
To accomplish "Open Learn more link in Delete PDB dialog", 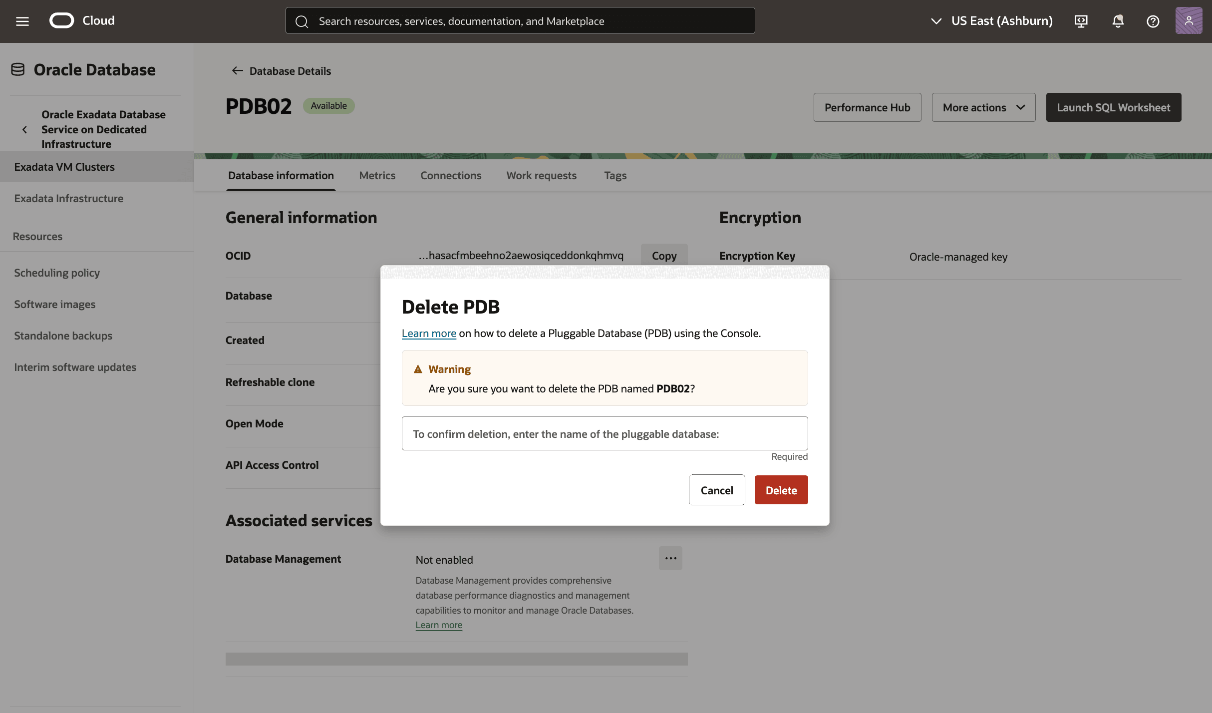I will 428,334.
